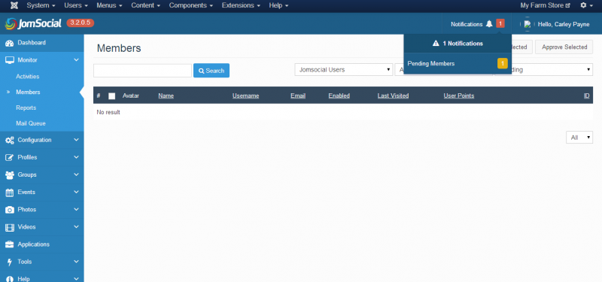
Task: Click the Applications briefcase icon
Action: pos(10,244)
